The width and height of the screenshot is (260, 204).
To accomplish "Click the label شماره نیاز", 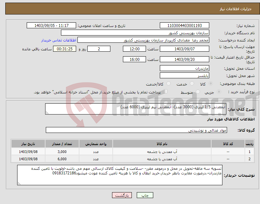I will coord(246,26).
